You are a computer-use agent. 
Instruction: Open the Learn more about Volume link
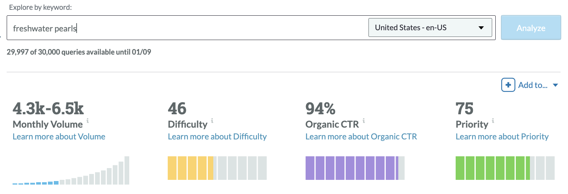point(59,137)
